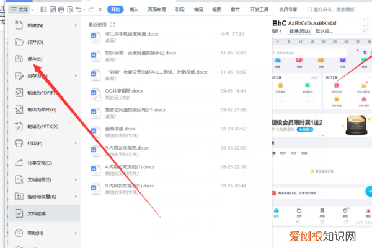Click 分享文档(D) in the file menu
The height and width of the screenshot is (248, 372).
pos(44,163)
